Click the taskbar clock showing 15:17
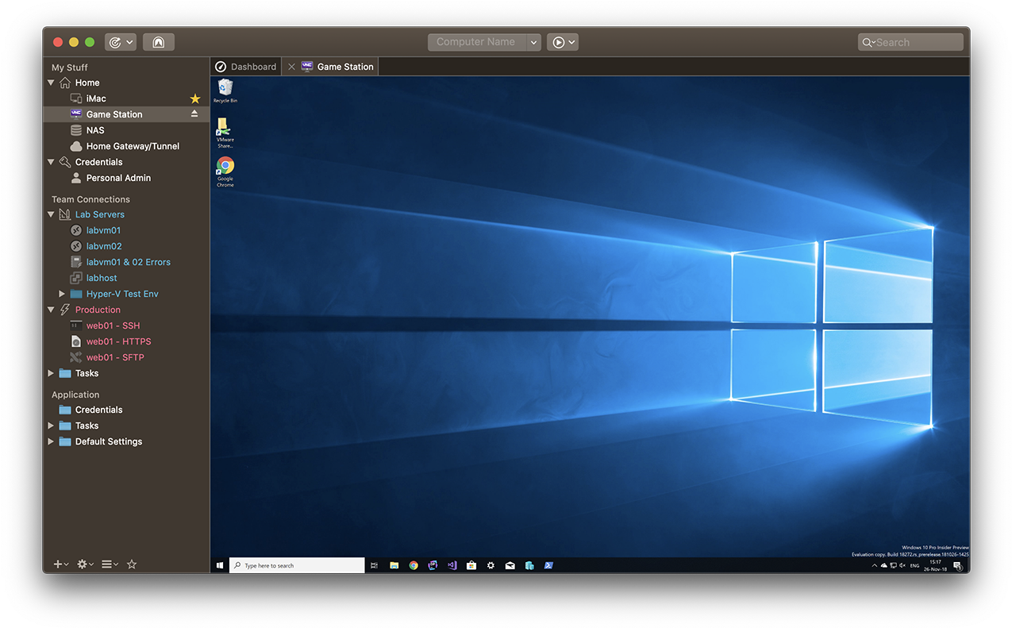Screen dimensions: 1012x628 pyautogui.click(x=937, y=565)
